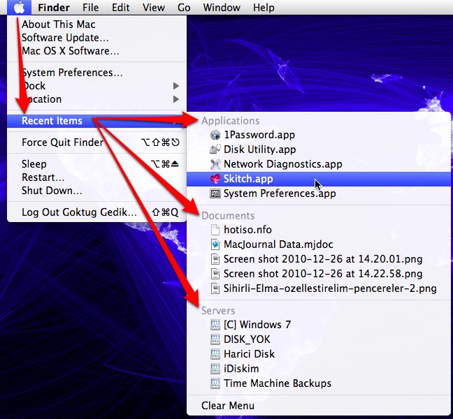Open System Preferences.app from recent applications
Screen dimensions: 453x419
click(x=279, y=193)
